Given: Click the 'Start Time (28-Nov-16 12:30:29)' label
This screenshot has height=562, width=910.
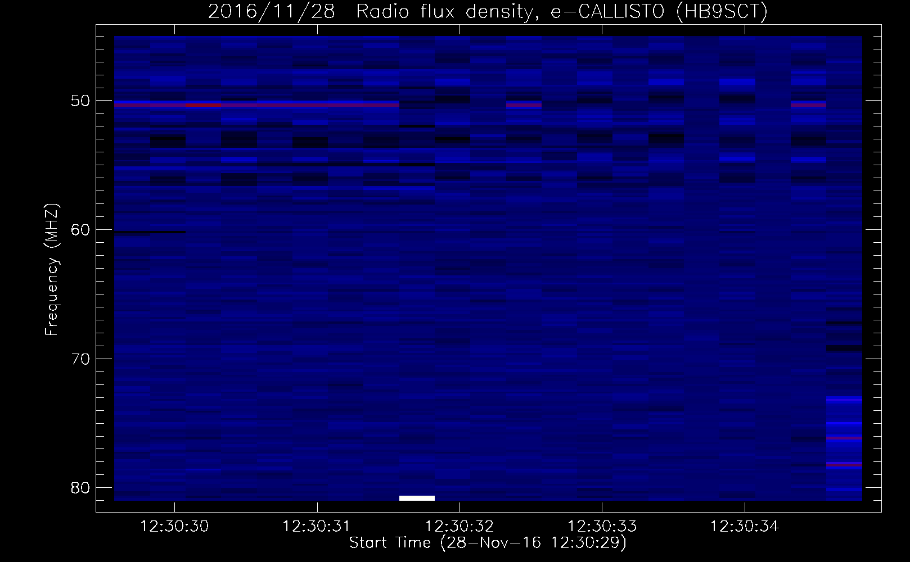Looking at the screenshot, I should point(488,543).
